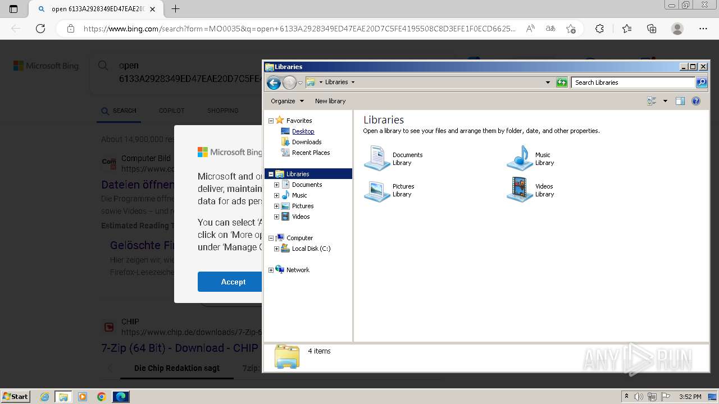Select Downloads under Favorites
Viewport: 719px width, 404px height.
pyautogui.click(x=307, y=142)
